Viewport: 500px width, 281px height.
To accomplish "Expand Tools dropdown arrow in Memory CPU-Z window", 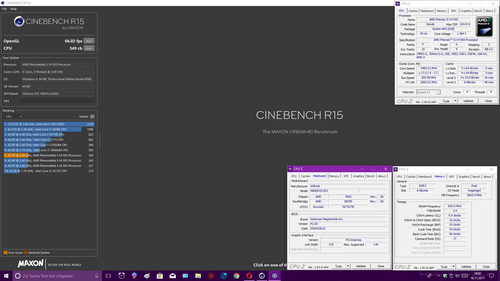I will (x=453, y=267).
